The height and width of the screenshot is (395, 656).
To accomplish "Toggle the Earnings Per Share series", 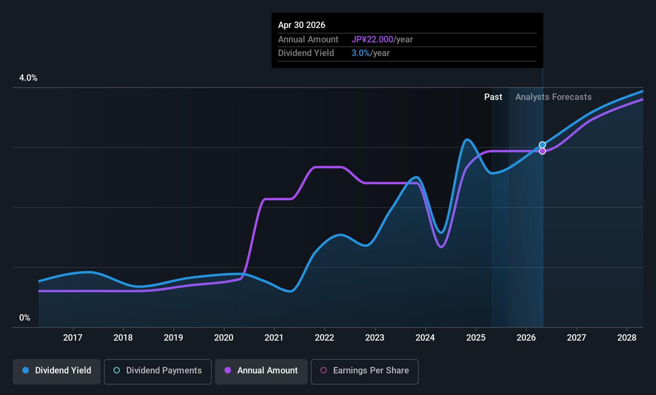I will (365, 371).
